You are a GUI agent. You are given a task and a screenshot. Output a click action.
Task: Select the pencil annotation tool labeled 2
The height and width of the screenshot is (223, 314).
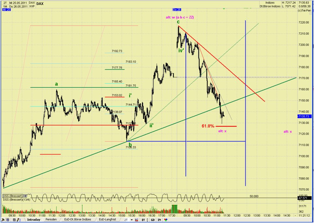point(19,220)
